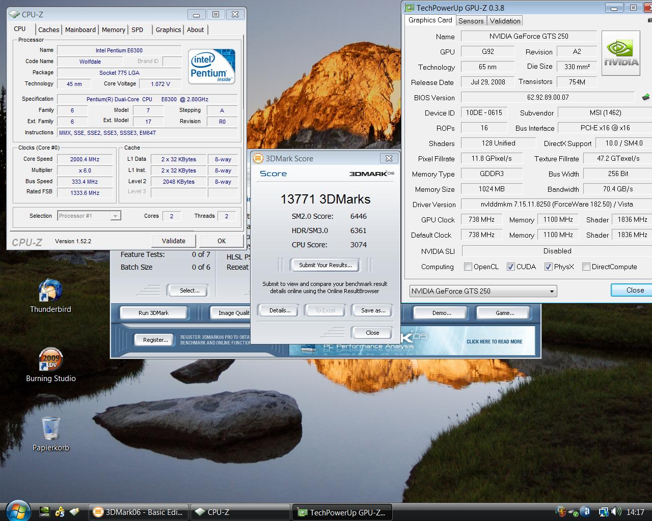Image resolution: width=652 pixels, height=521 pixels.
Task: Select the Graphics Card tab in GPU-Z
Action: 430,20
